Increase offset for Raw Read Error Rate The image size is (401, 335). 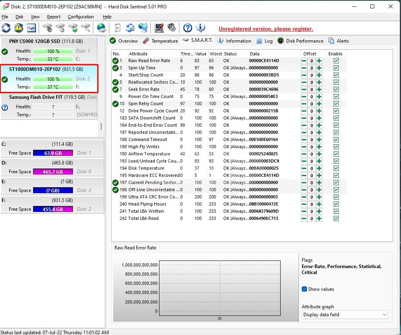[319, 61]
